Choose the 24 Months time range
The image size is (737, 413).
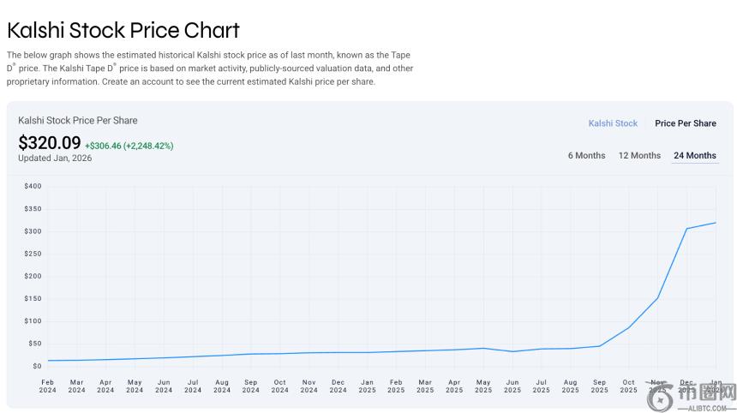click(x=694, y=155)
